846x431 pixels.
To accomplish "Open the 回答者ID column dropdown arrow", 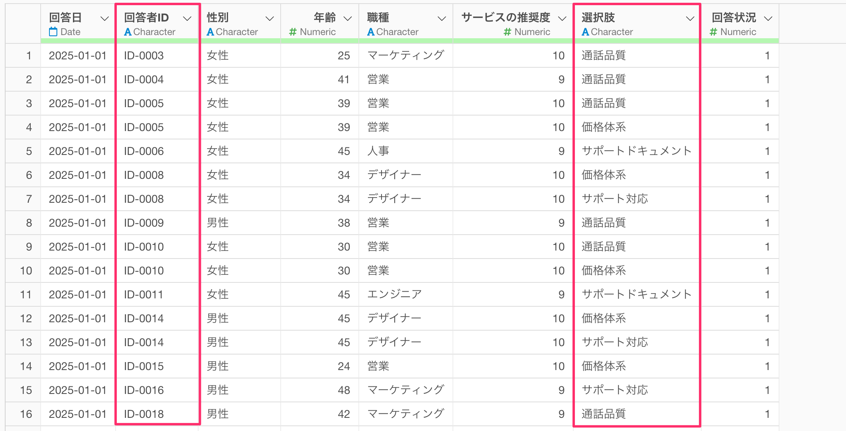I will point(187,18).
